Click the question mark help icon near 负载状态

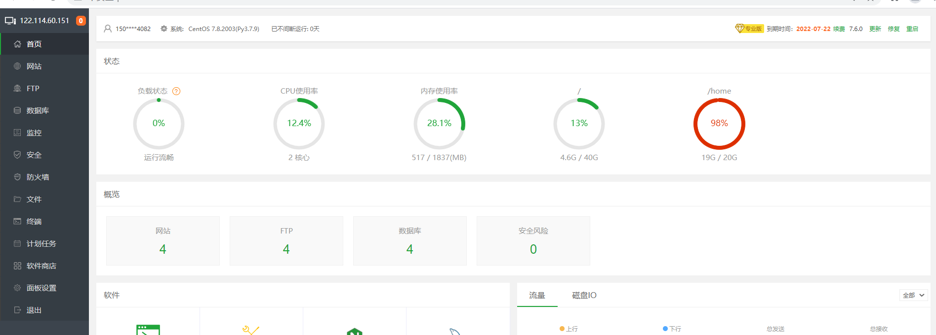[x=176, y=91]
